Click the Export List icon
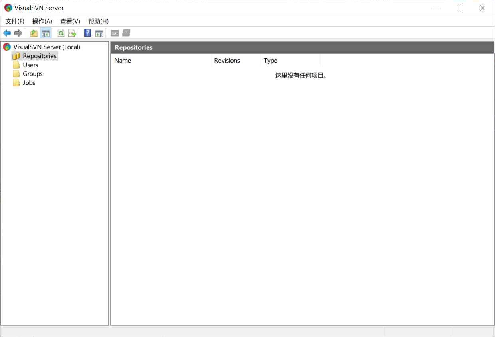The width and height of the screenshot is (495, 337). (72, 33)
